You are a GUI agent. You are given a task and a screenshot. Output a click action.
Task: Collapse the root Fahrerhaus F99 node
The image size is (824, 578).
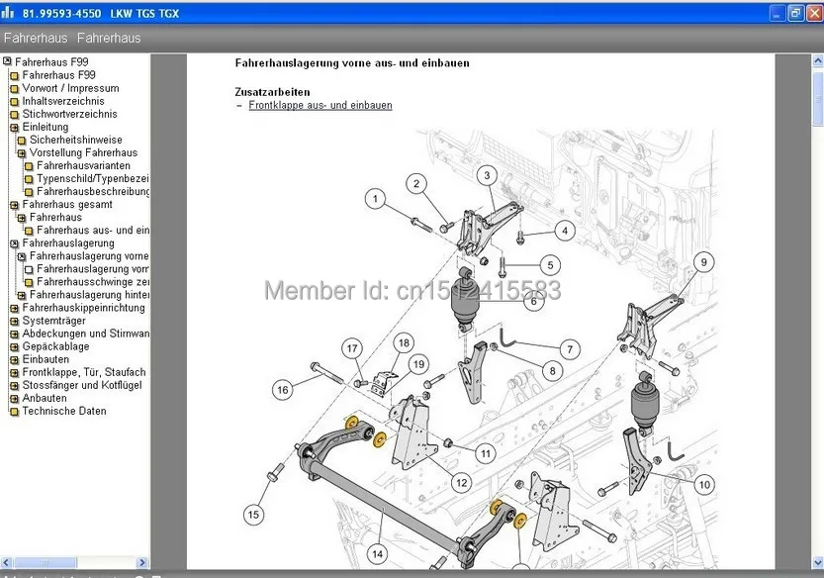click(7, 61)
